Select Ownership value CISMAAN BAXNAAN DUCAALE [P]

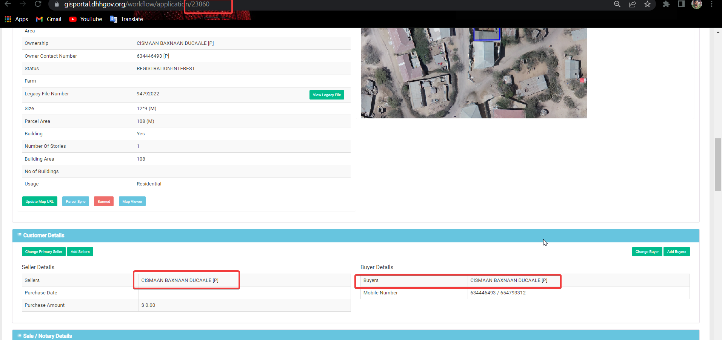[x=175, y=43]
